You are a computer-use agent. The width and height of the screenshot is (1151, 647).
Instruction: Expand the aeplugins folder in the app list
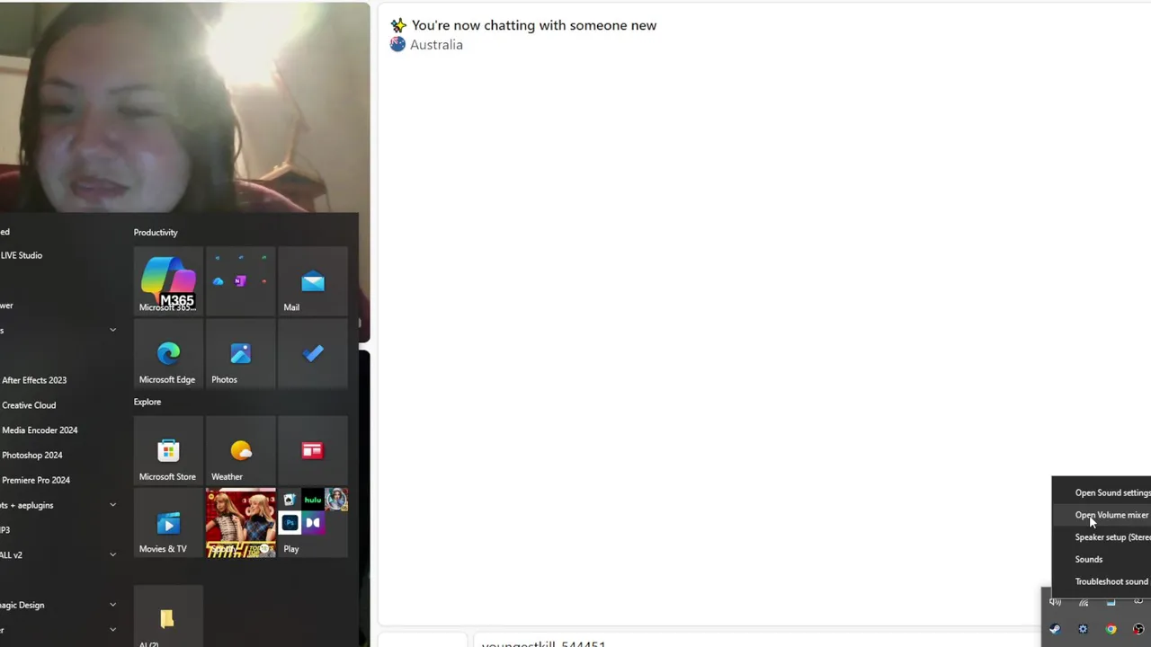pyautogui.click(x=113, y=505)
